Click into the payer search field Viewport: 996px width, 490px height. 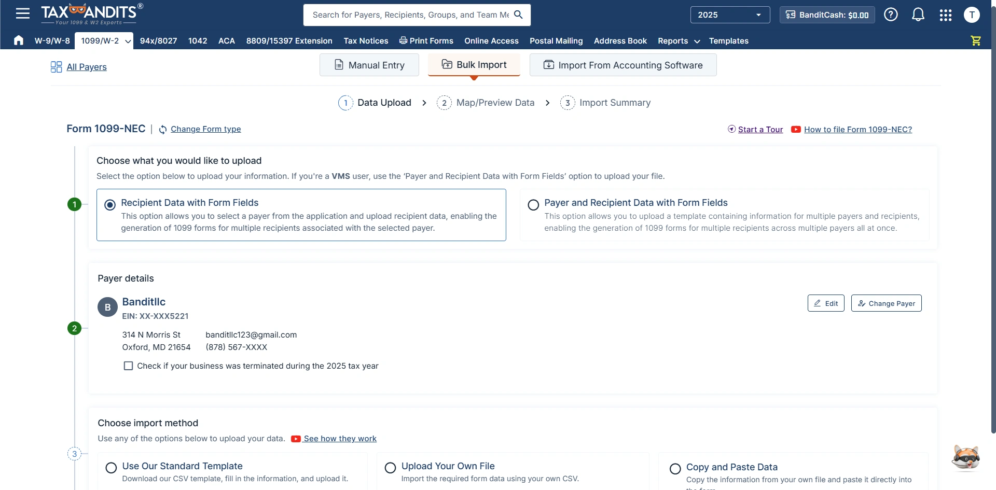(410, 15)
